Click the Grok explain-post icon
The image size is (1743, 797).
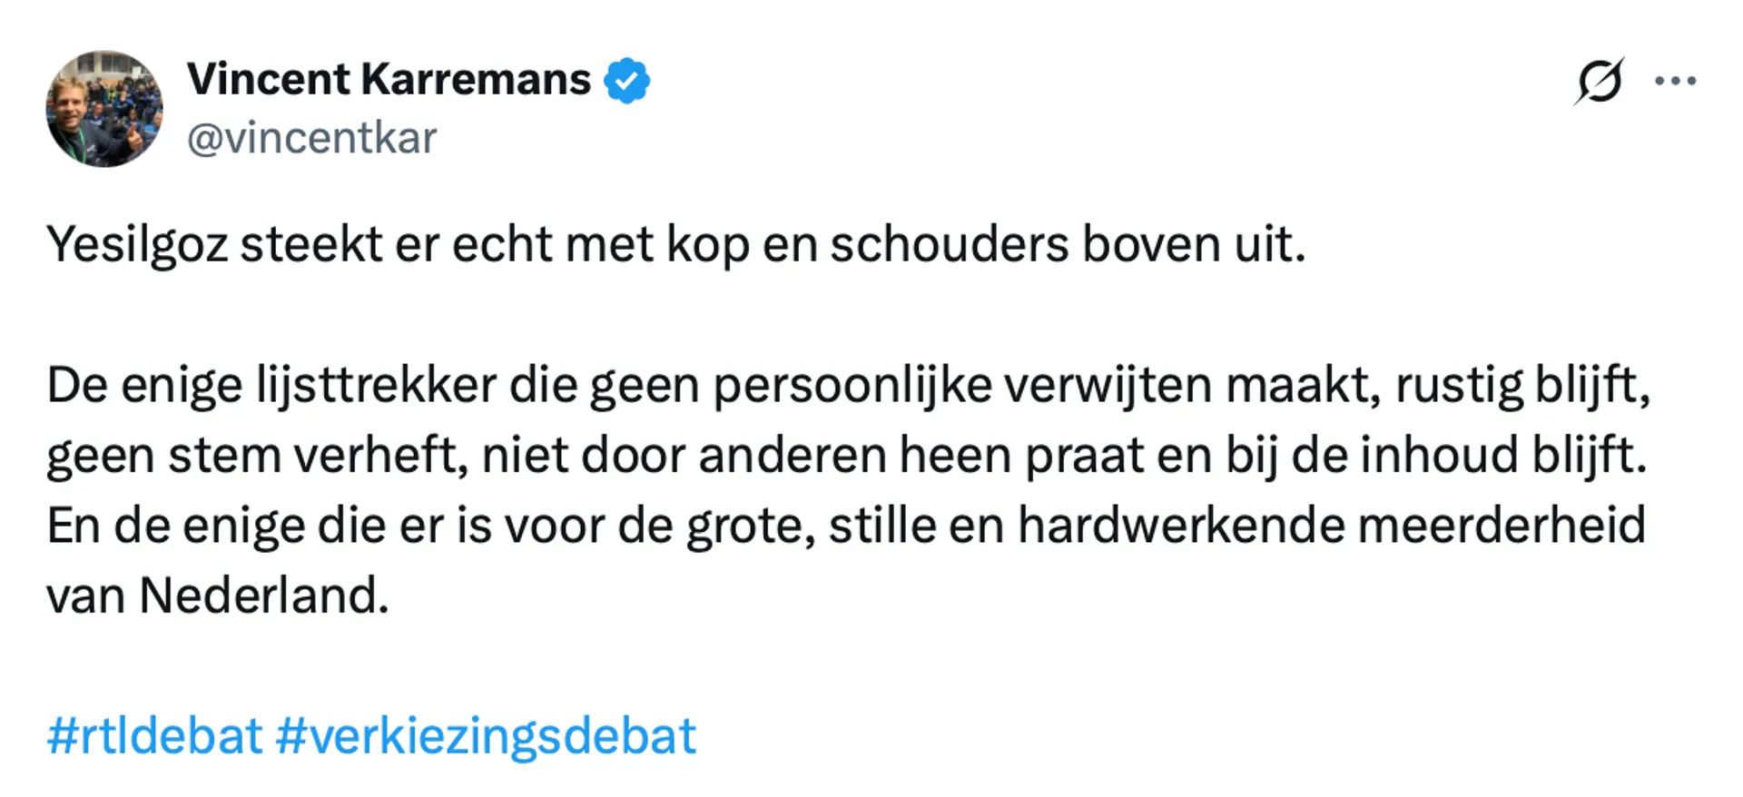click(x=1599, y=82)
